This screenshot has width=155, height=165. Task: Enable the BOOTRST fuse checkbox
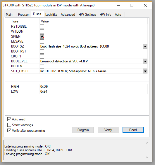pos(42,52)
